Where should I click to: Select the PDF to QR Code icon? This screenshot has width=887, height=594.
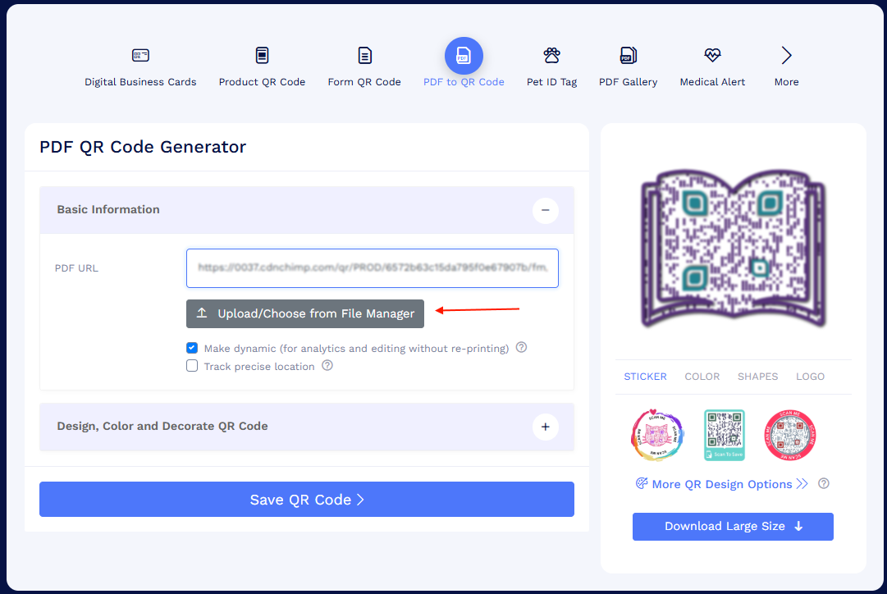coord(464,56)
